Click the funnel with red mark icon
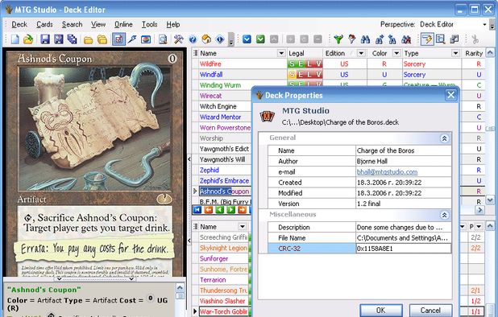This screenshot has height=317, width=498. pos(351,39)
